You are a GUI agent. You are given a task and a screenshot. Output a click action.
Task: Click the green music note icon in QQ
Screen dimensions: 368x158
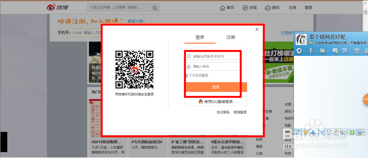(352, 133)
